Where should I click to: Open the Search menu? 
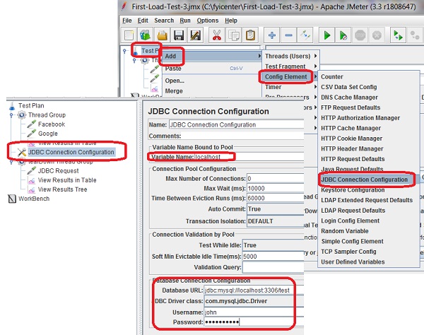point(164,20)
